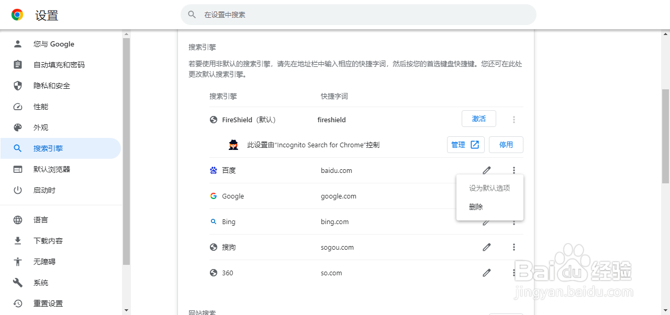
Task: Edit the 百度 search engine with pencil
Action: pos(487,170)
